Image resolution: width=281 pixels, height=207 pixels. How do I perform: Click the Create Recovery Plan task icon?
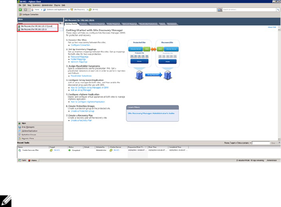[20, 150]
